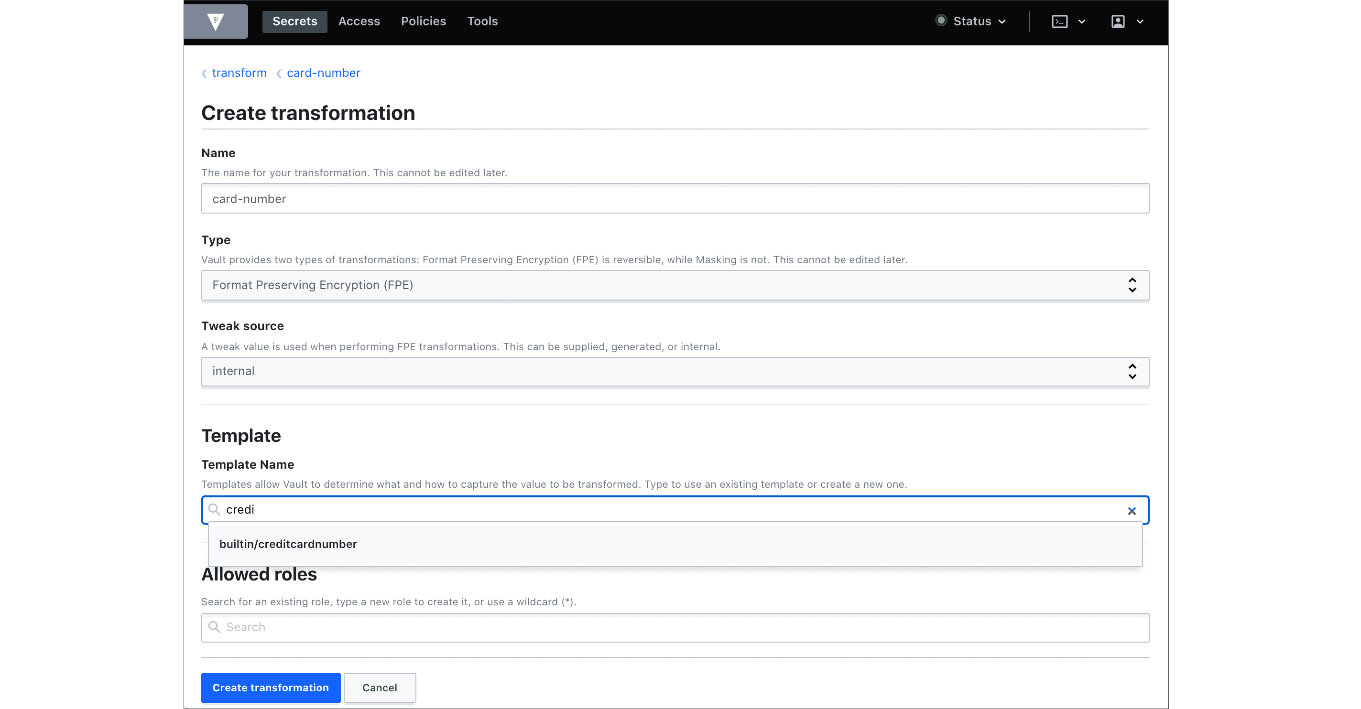Expand the Status dropdown
Viewport: 1361px width, 709px height.
pyautogui.click(x=1003, y=21)
